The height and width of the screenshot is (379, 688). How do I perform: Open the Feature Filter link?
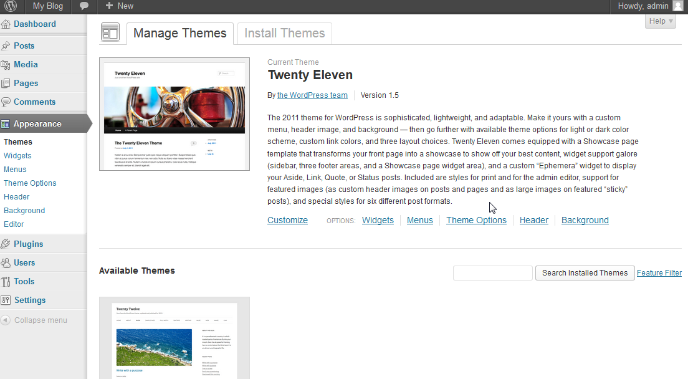(x=659, y=273)
